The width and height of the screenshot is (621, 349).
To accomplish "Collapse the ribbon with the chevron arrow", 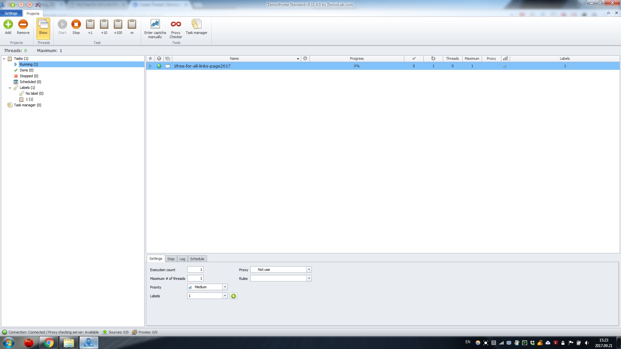I will point(608,13).
